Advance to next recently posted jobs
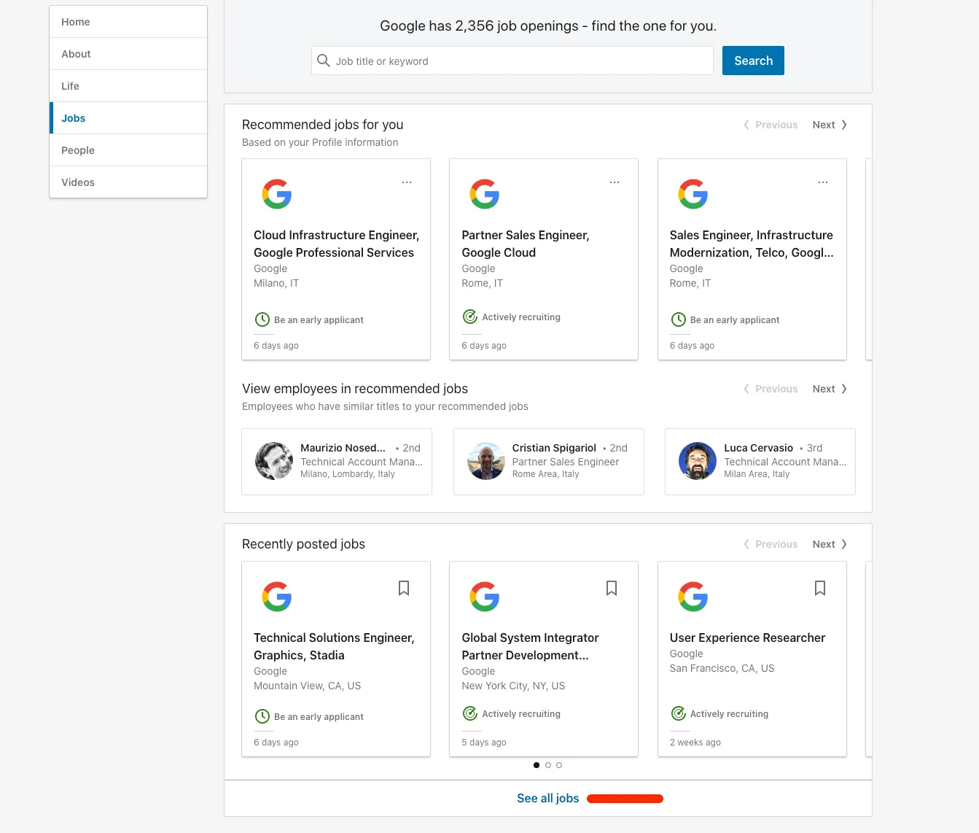Screen dimensions: 979x833 point(829,544)
